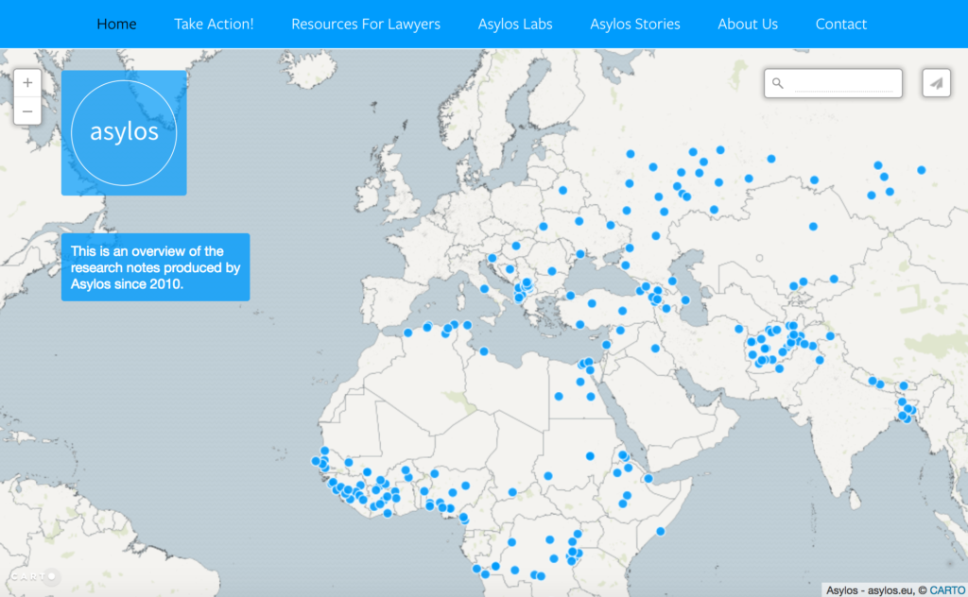
Task: Click the CARTO logo at bottom left
Action: (x=34, y=576)
